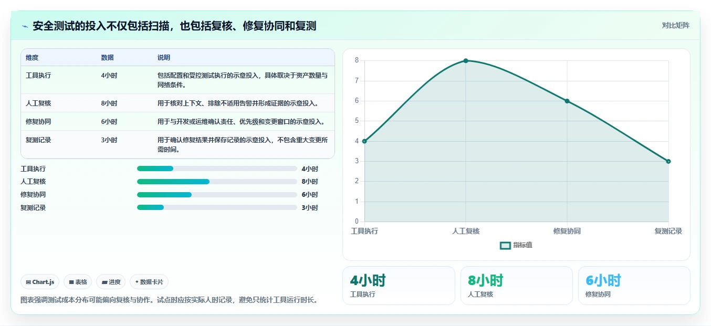Screen dimensions: 711x326
Task: Click the Chart.js chip icon
Action: click(x=28, y=282)
